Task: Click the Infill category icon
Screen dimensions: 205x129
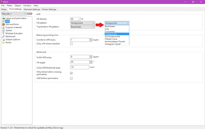Action: coord(4,21)
